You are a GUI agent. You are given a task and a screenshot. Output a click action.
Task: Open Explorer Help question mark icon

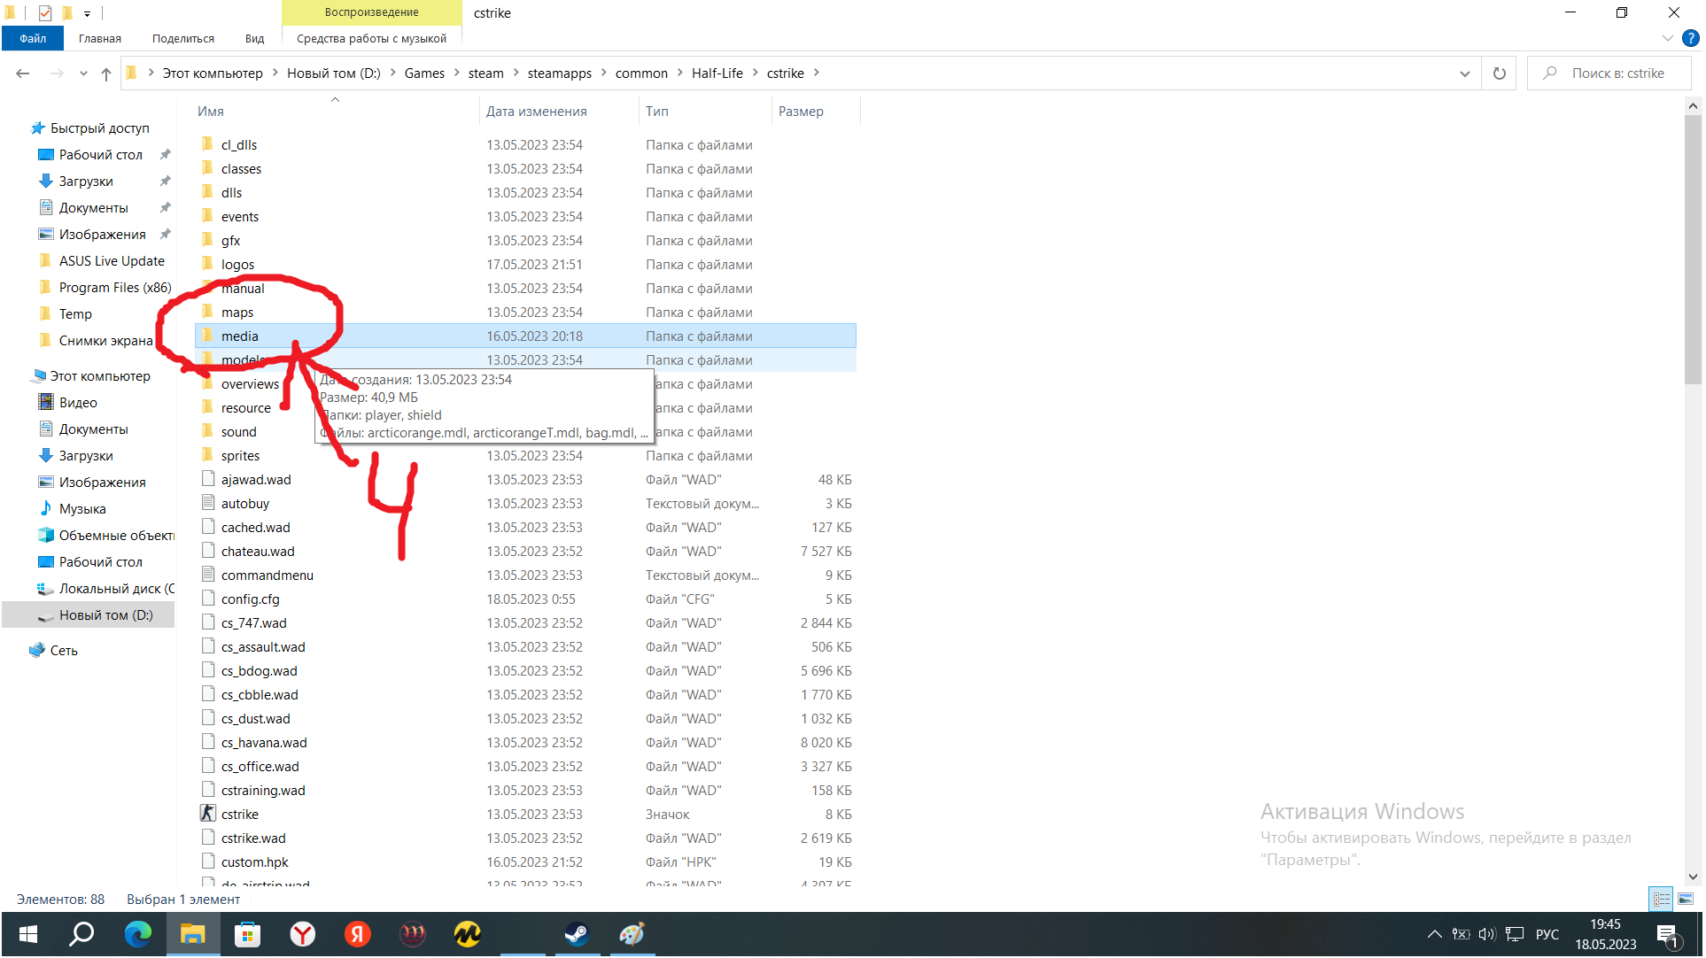pos(1692,38)
